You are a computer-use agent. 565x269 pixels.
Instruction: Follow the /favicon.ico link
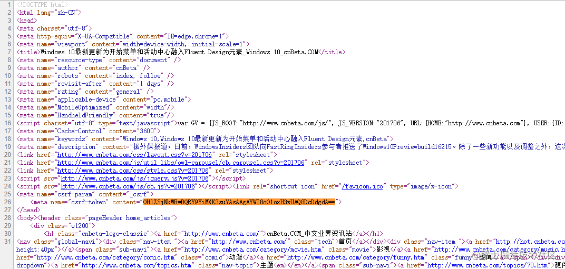[362, 186]
